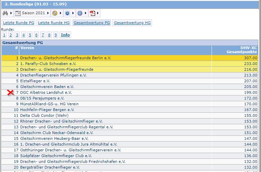Expand the arrow next to gear icon

(73, 13)
